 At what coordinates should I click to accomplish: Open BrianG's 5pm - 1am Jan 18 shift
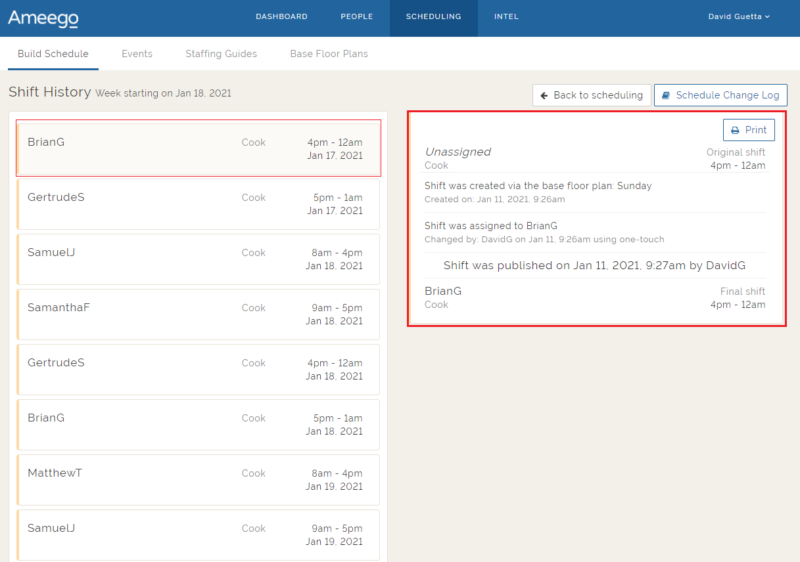coord(198,425)
